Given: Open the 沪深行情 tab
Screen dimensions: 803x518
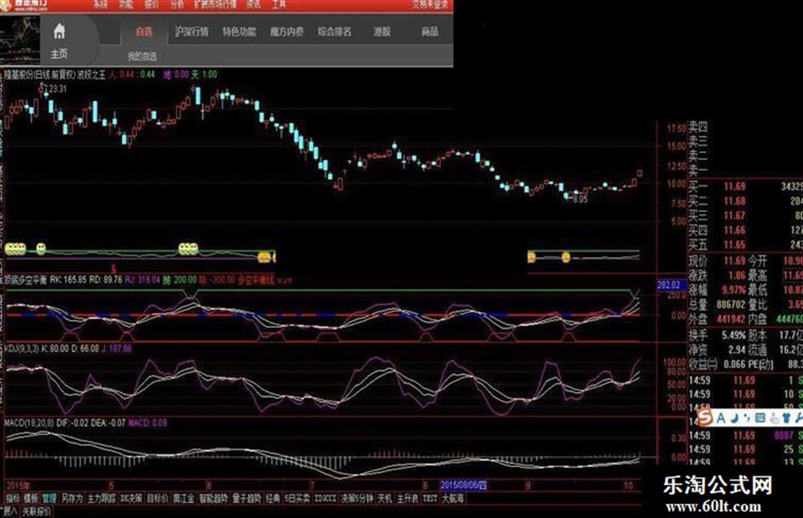Looking at the screenshot, I should point(191,31).
